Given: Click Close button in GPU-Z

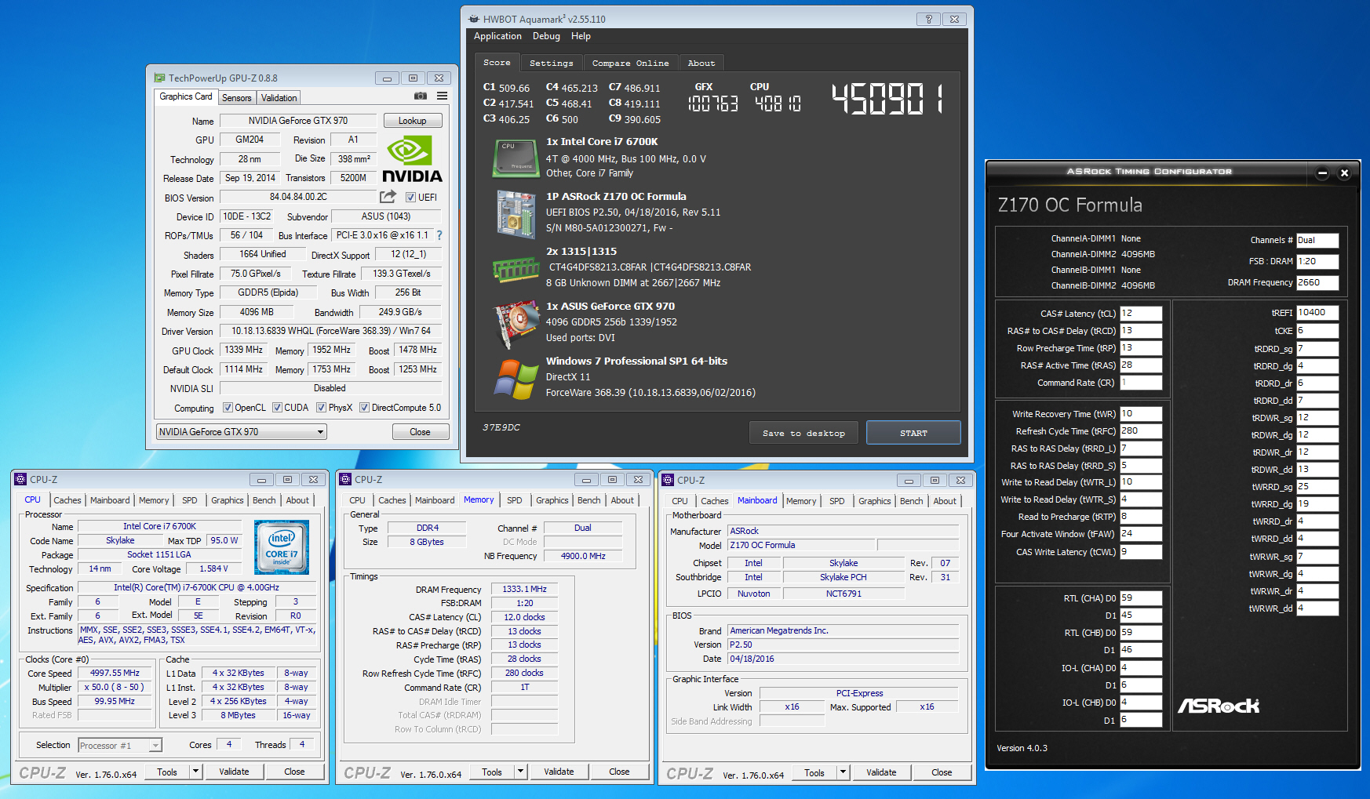Looking at the screenshot, I should point(421,432).
